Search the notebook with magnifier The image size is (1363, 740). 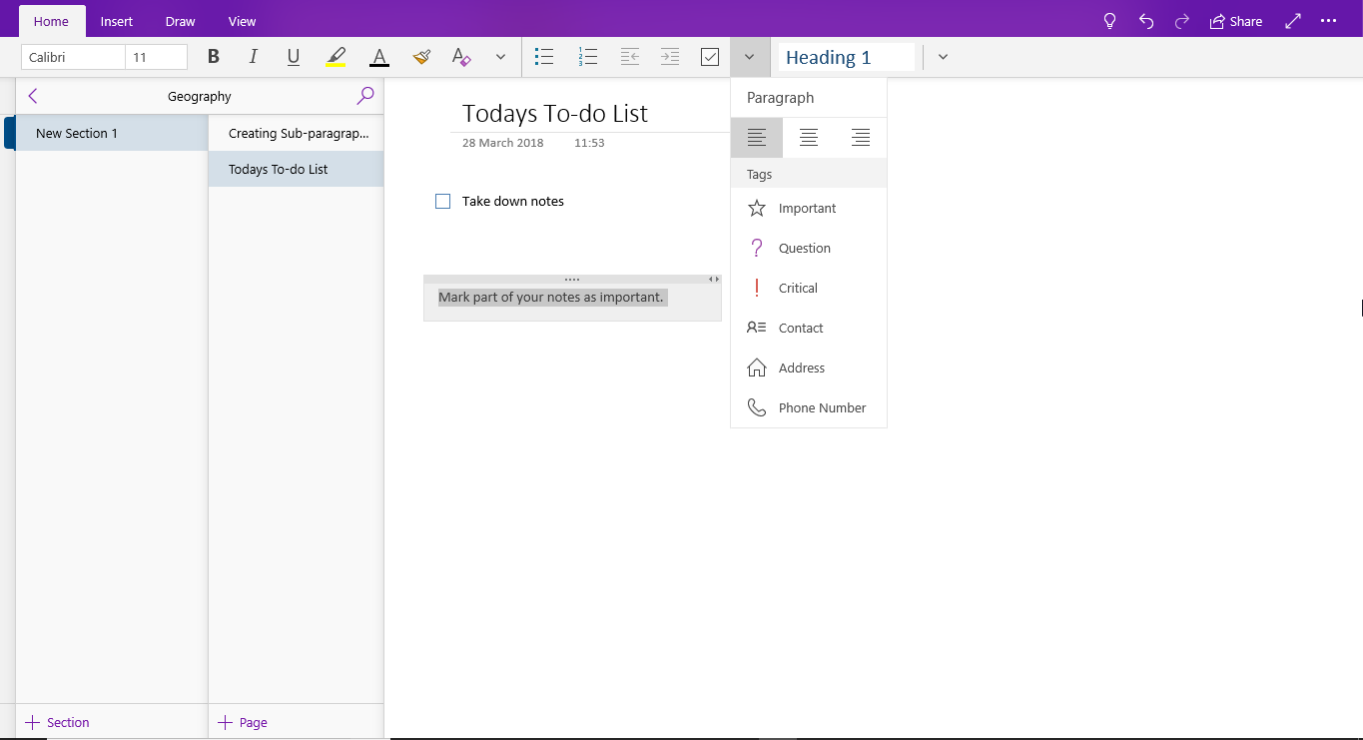[365, 96]
